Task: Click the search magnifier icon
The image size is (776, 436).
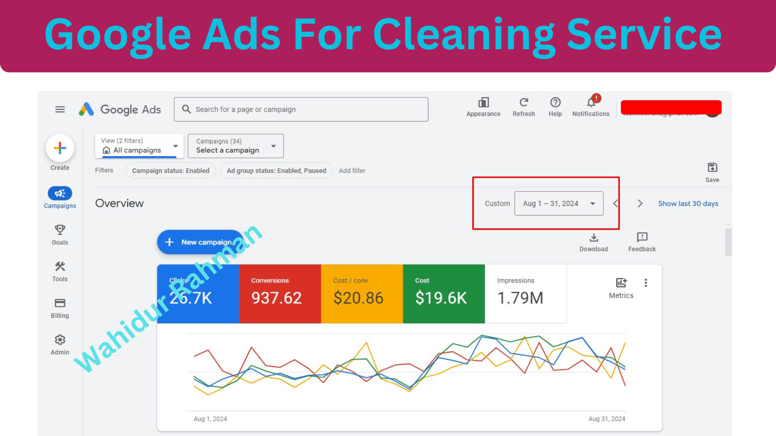Action: [186, 109]
